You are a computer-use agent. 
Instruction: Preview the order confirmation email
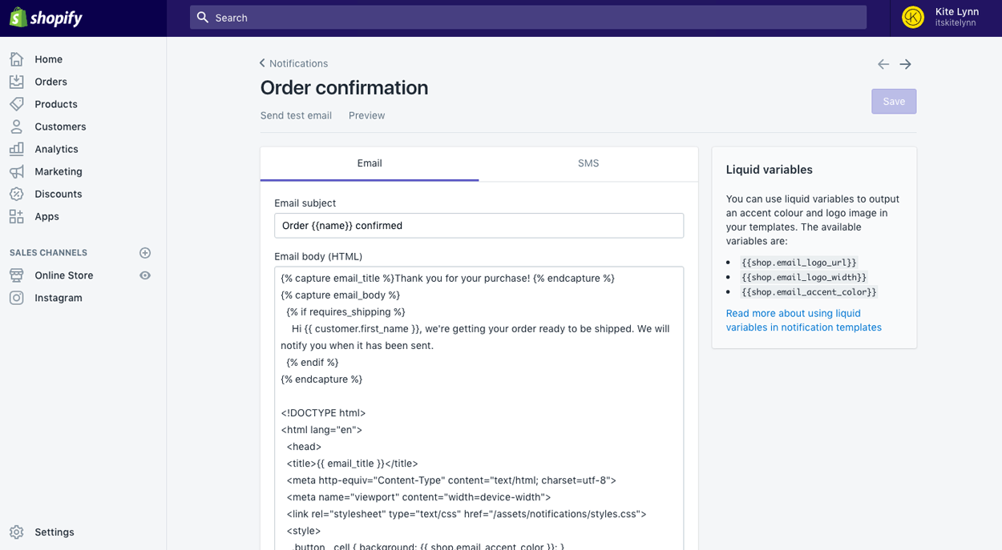[x=366, y=115]
